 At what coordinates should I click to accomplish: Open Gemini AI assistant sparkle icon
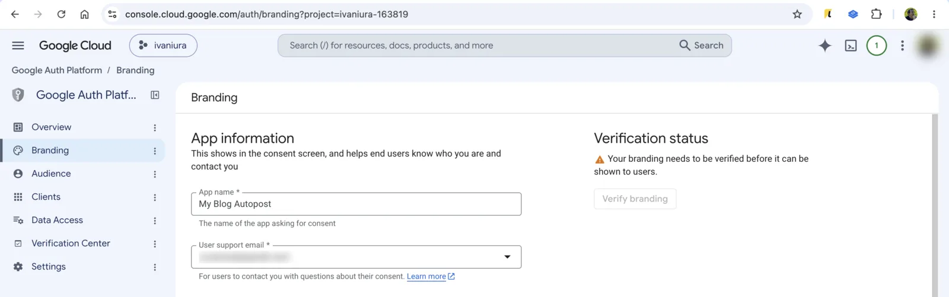825,46
